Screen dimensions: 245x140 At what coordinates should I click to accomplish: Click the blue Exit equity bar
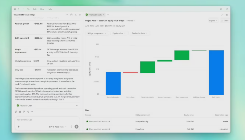(x=216, y=73)
